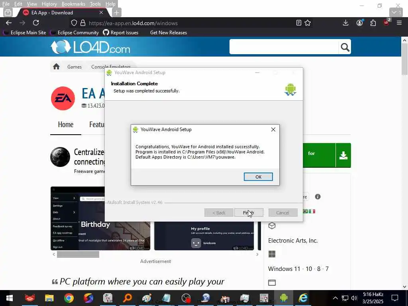Screen dimensions: 408x306
Task: Click the screenshot gallery right arrow
Action: [257, 255]
